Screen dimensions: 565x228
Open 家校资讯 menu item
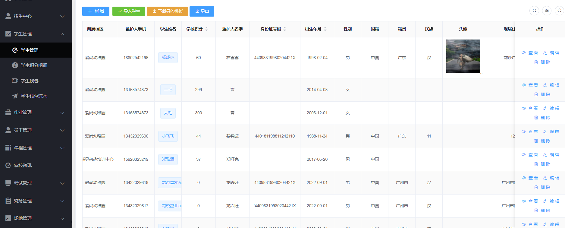(36, 166)
